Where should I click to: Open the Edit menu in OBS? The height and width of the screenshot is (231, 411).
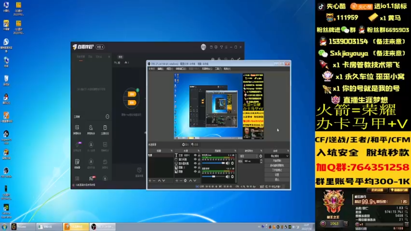160,69
